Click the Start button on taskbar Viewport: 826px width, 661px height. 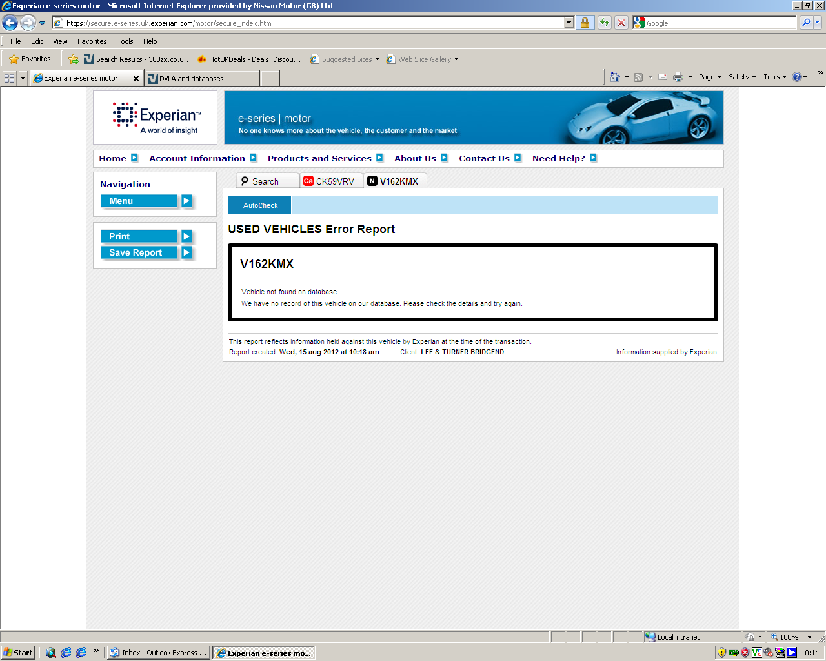tap(17, 653)
